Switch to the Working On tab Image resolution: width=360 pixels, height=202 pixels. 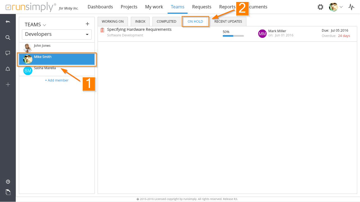112,22
